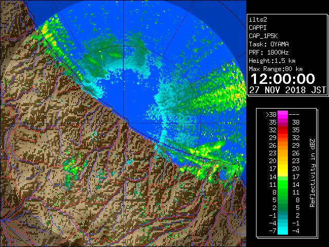Click the cyan -7 dBZ legend swatch
This screenshot has width=329, height=247.
283,231
